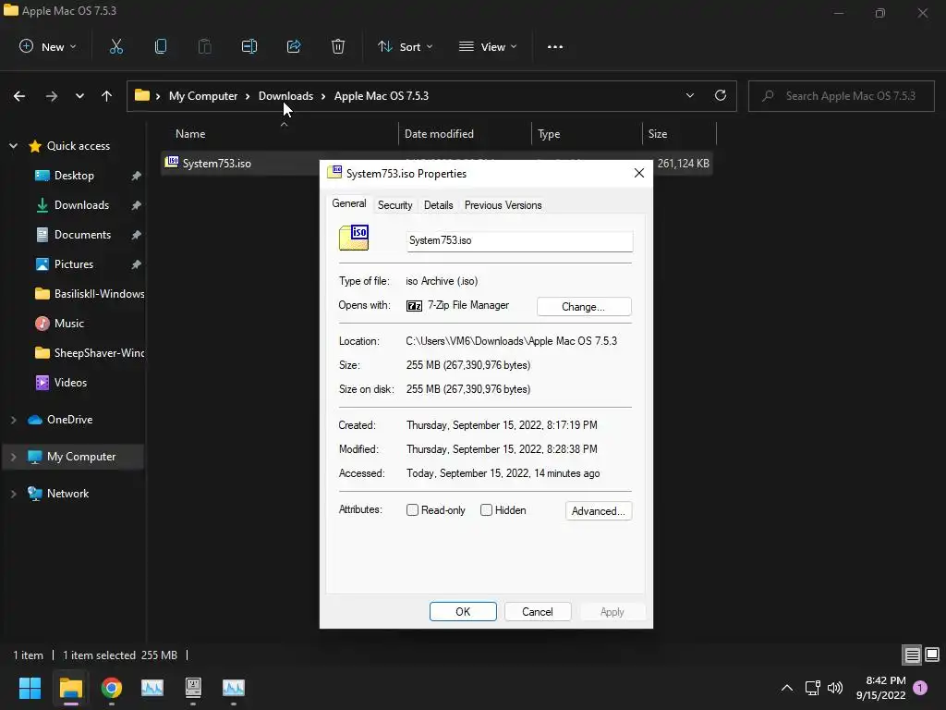Go up one folder level arrow
This screenshot has height=710, width=946.
point(107,96)
